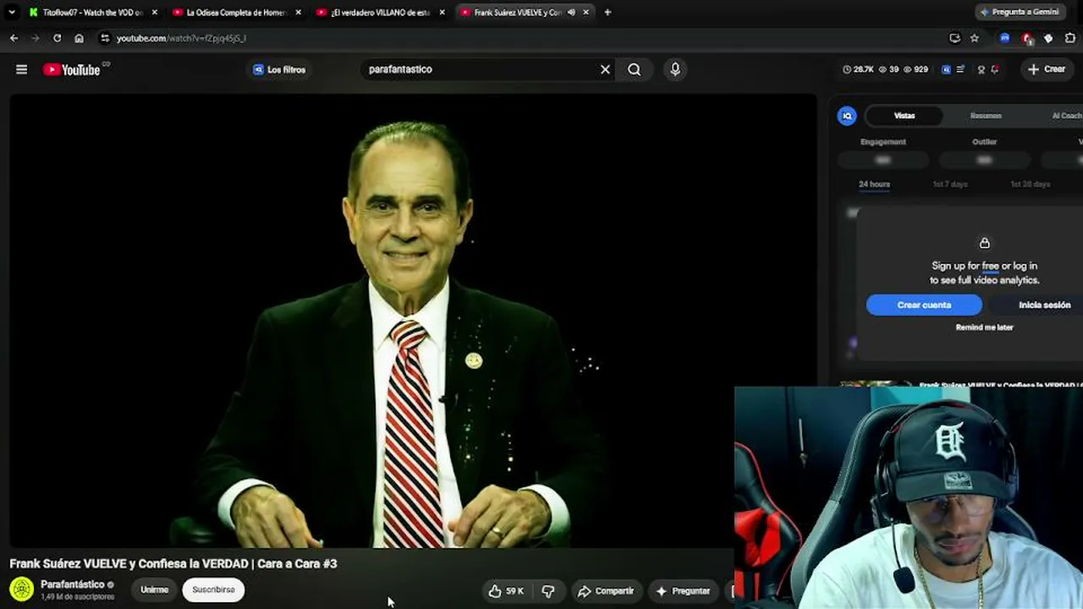
Task: Click the video player showing the man in suit
Action: (x=413, y=321)
